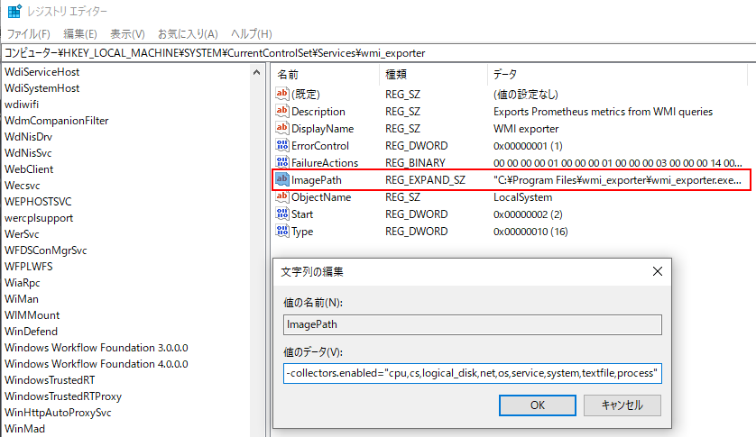The image size is (756, 437).
Task: Click the '0x00000001 (1)' ErrorControl data
Action: [x=528, y=145]
